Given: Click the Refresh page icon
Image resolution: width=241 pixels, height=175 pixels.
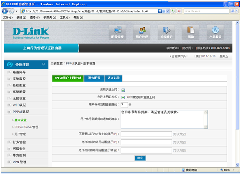Looking at the screenshot, I should point(174,11).
